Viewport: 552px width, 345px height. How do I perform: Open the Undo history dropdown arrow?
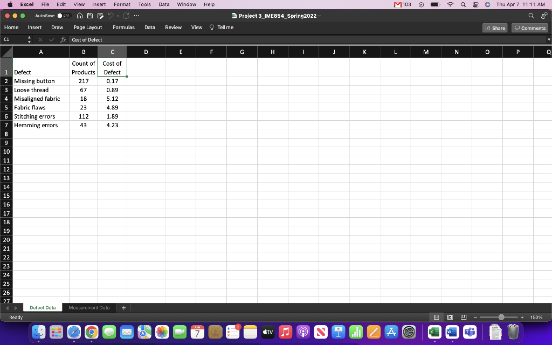click(118, 16)
